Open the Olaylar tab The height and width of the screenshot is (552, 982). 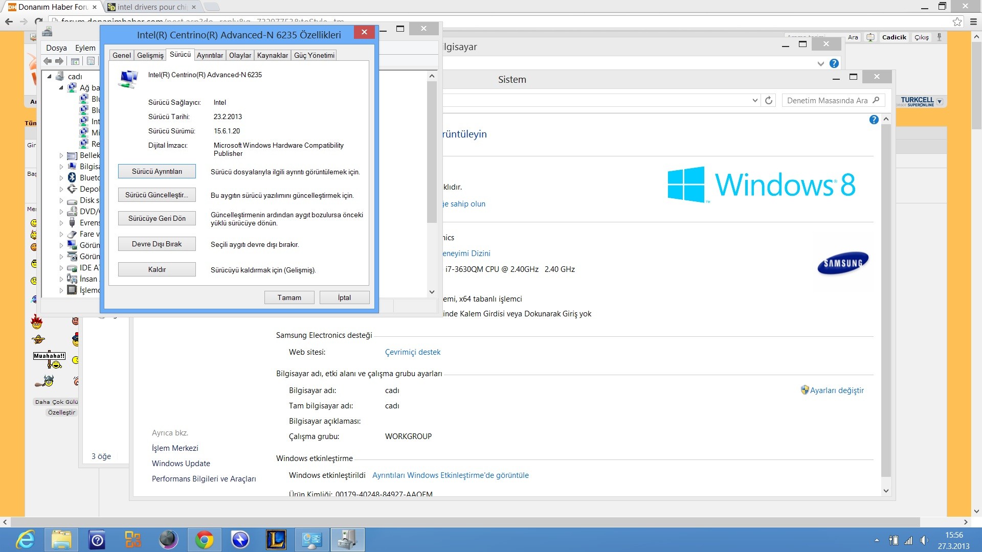240,55
